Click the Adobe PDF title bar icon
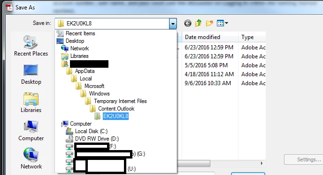Viewport: 323px width, 175px height. click(9, 8)
